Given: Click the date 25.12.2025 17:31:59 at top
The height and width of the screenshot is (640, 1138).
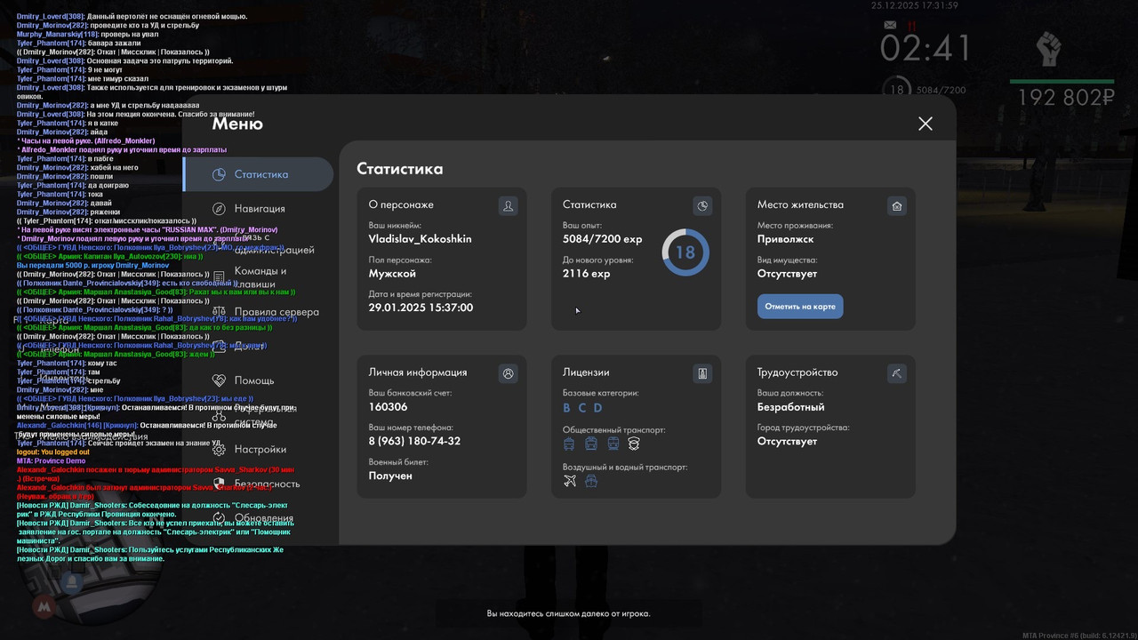Looking at the screenshot, I should click(915, 5).
